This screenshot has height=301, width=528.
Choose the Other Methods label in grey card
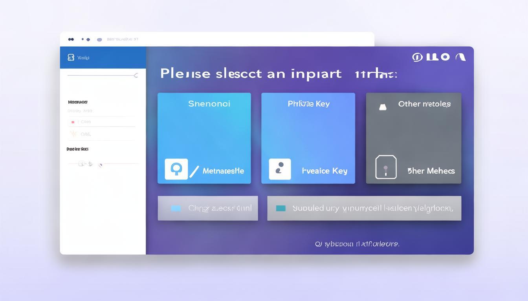pyautogui.click(x=431, y=171)
